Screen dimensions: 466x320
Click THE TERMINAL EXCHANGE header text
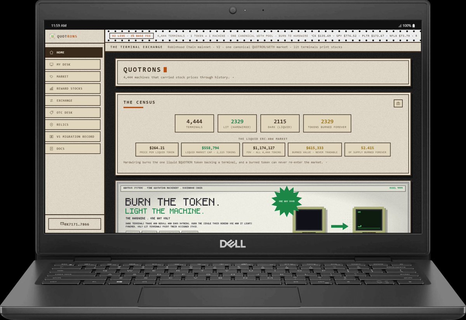coord(136,47)
